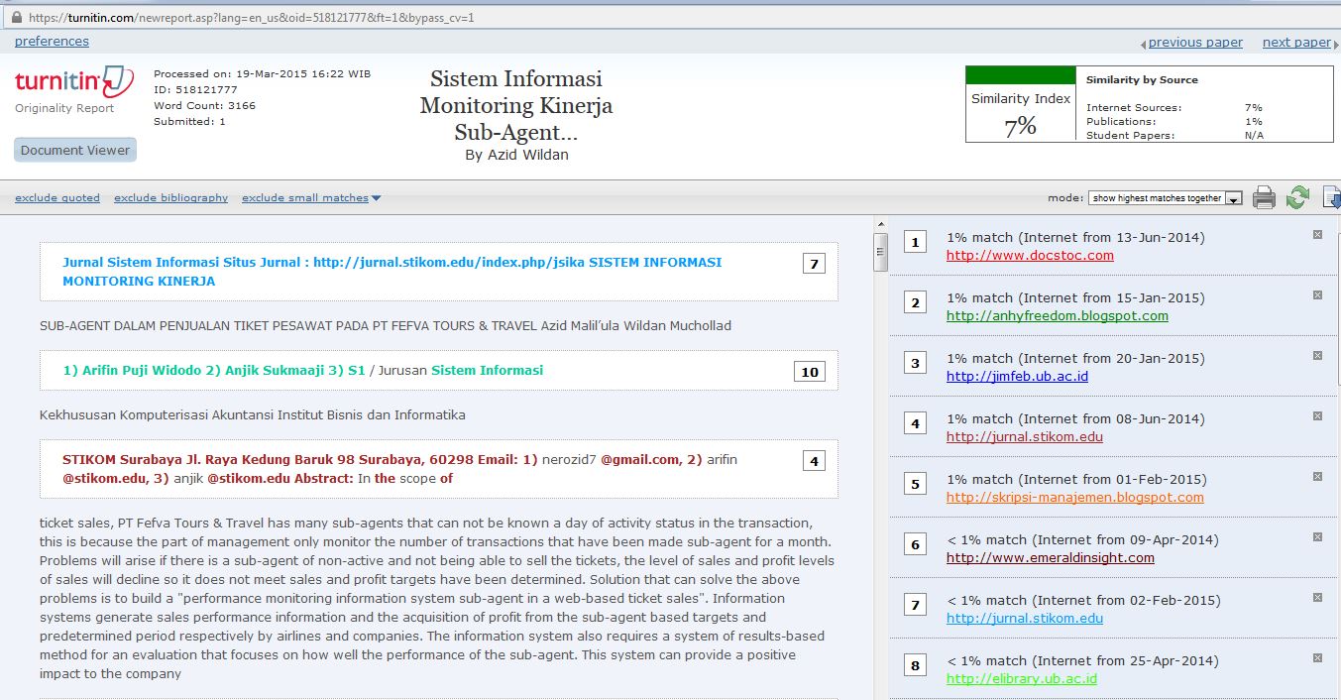1341x700 pixels.
Task: Remove source 3 jimfeb.ub.ac.id using X icon
Action: tap(1317, 356)
